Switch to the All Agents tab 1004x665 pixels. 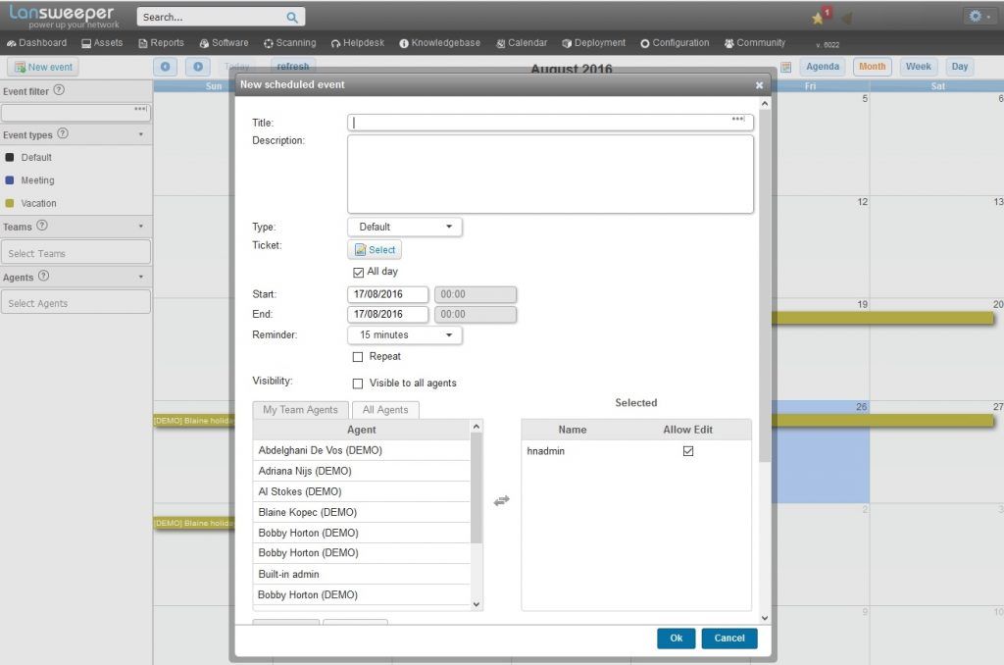point(385,409)
